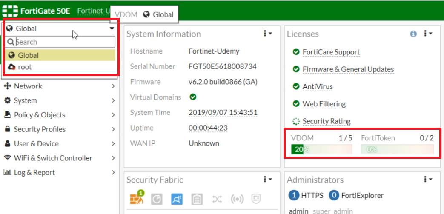This screenshot has width=444, height=214.
Task: Click the System Time value
Action: coord(223,112)
